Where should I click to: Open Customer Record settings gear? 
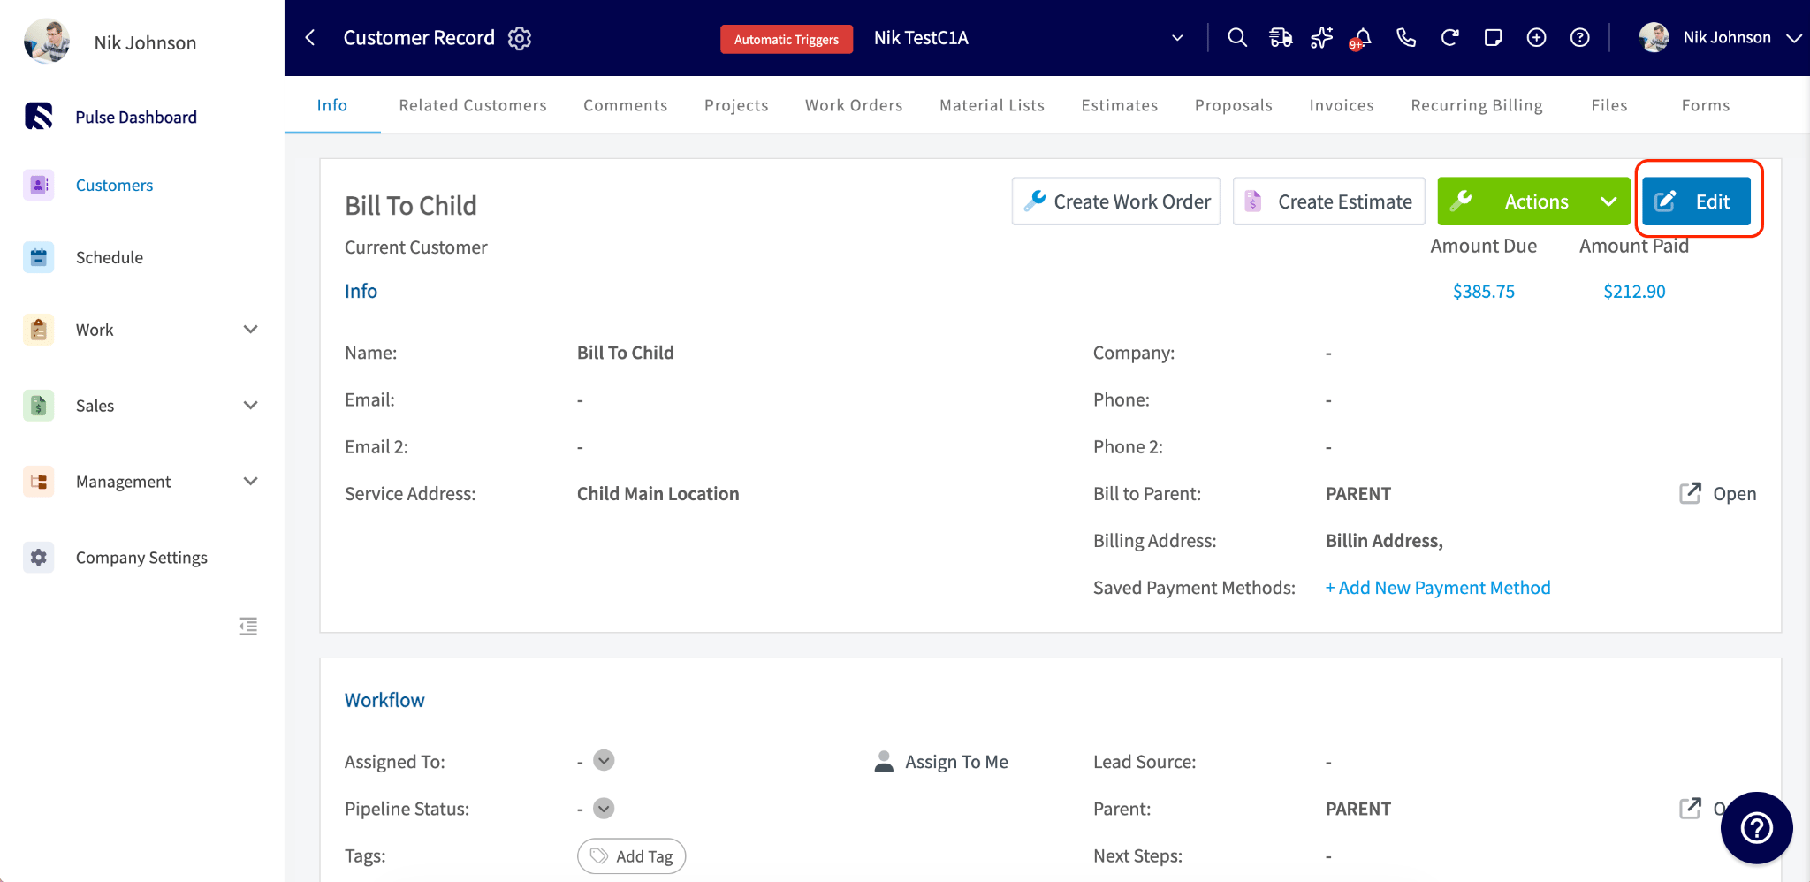click(x=520, y=38)
